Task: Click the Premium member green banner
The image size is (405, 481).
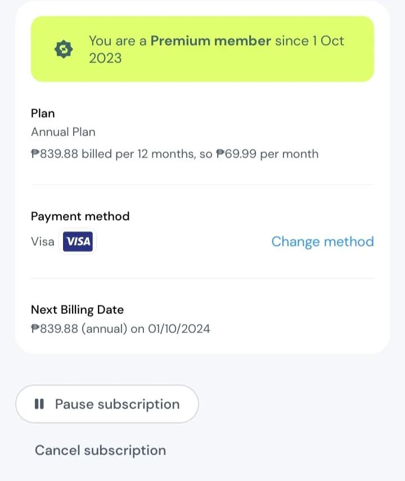Action: pos(202,49)
